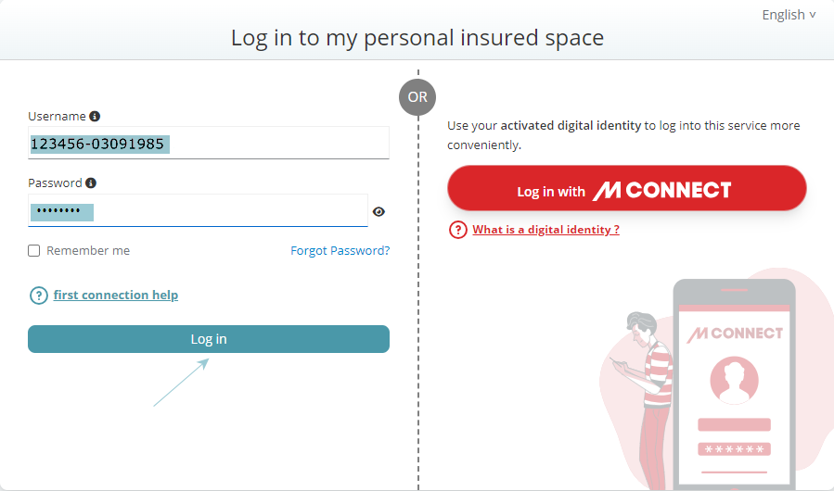The height and width of the screenshot is (491, 834).
Task: Show password with the eye icon
Action: [x=379, y=211]
